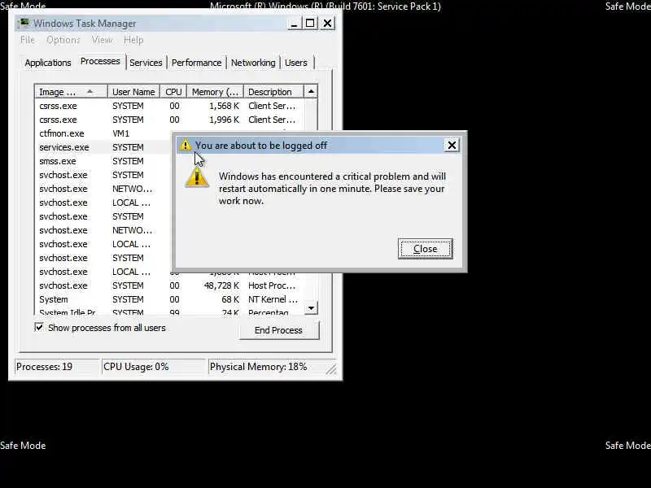Open the View menu

tap(103, 40)
